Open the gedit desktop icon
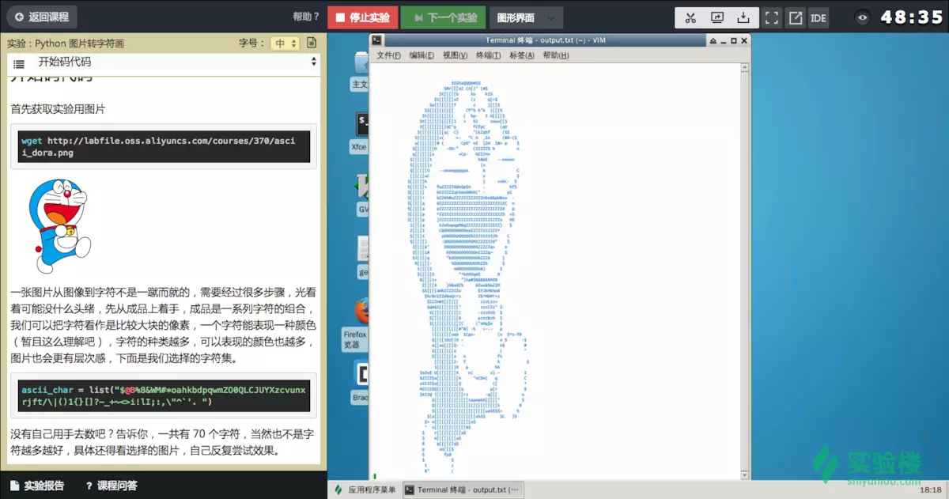Viewport: 949px width, 499px height. 363,256
